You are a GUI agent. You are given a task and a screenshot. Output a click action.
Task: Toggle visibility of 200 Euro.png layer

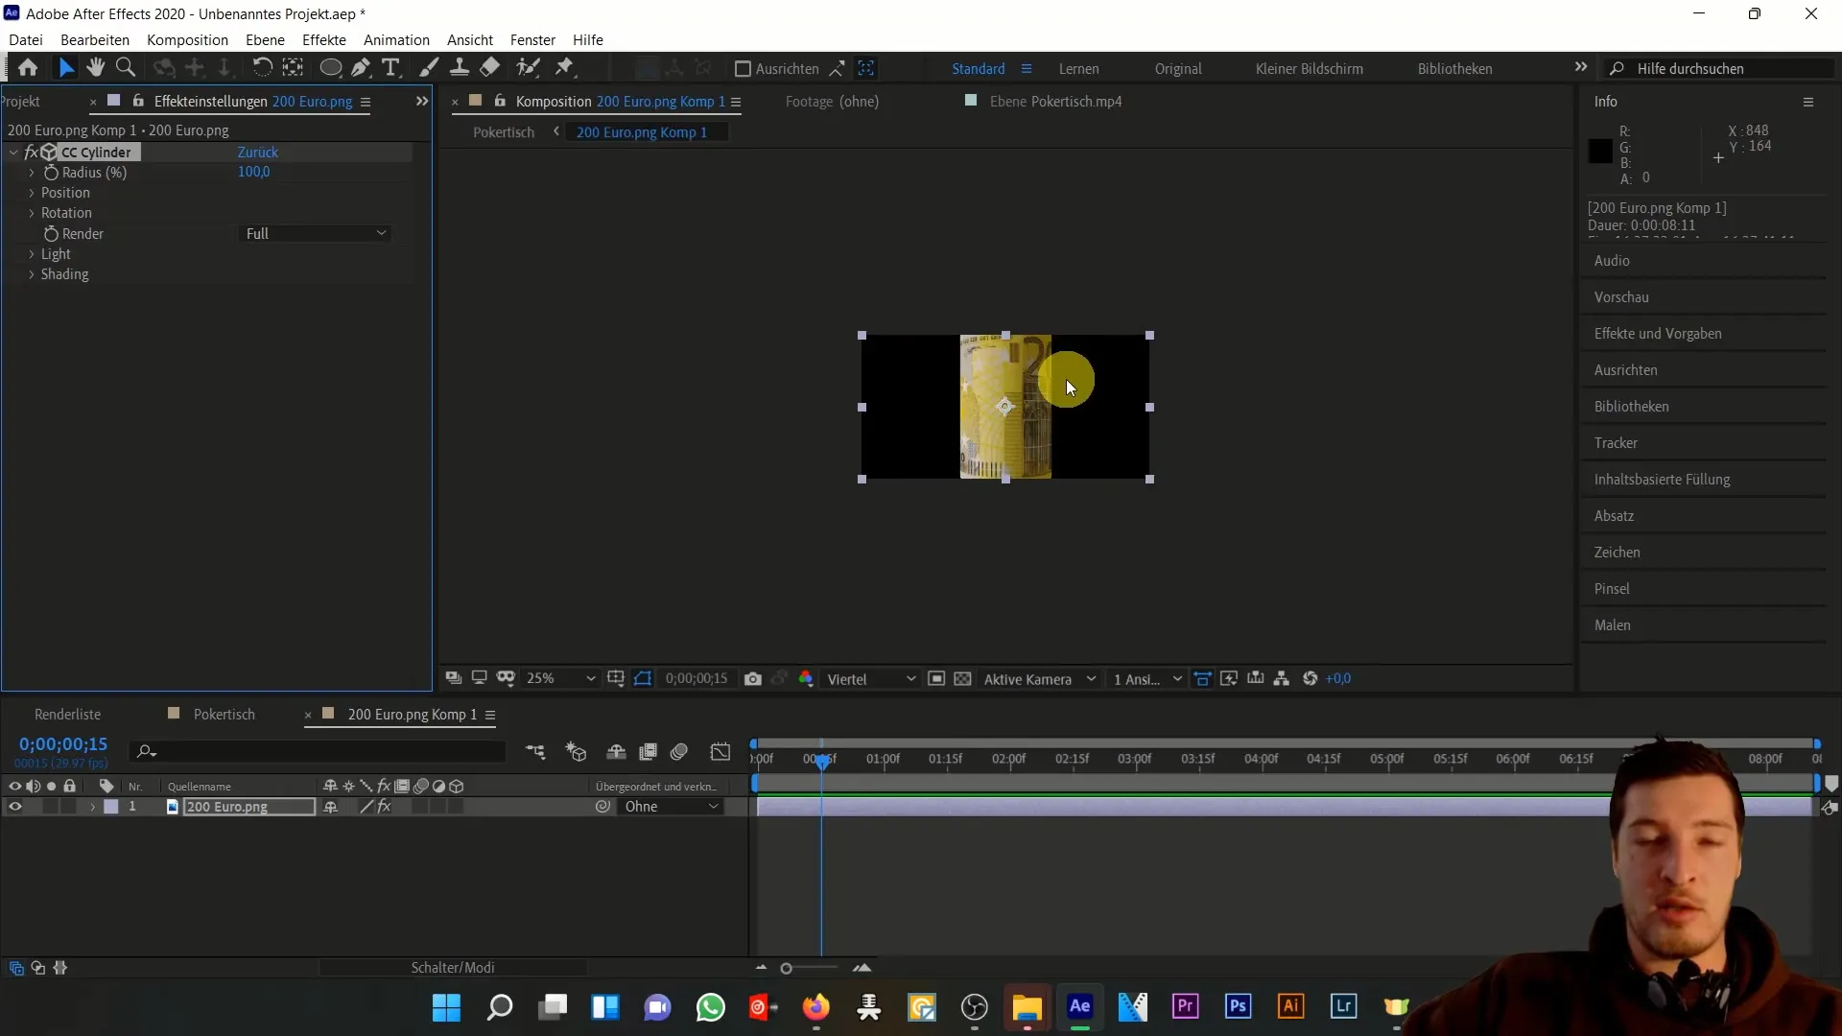coord(12,807)
